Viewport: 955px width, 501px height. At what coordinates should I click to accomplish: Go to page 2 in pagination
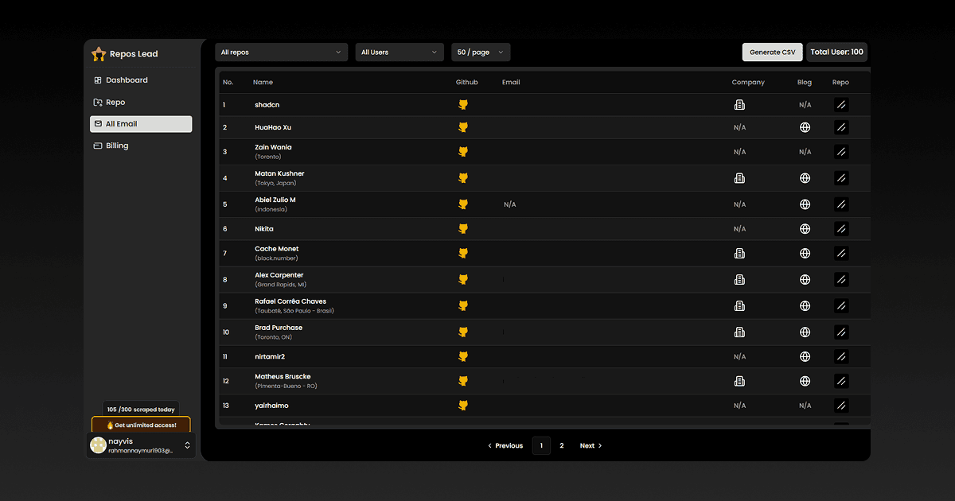pyautogui.click(x=561, y=445)
